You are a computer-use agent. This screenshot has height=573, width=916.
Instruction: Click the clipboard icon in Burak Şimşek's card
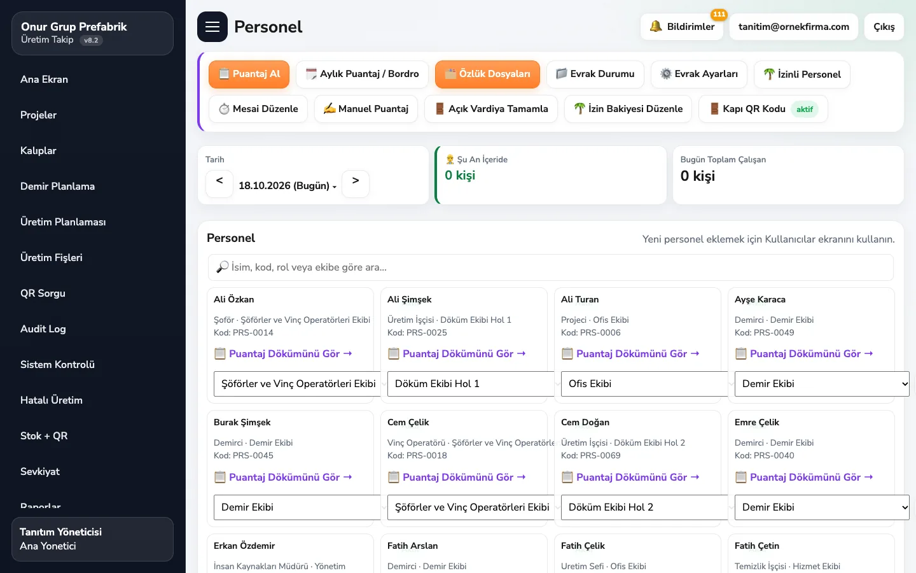[220, 477]
